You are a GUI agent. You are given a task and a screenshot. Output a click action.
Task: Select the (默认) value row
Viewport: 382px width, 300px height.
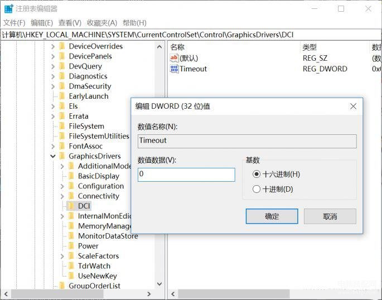coord(275,58)
